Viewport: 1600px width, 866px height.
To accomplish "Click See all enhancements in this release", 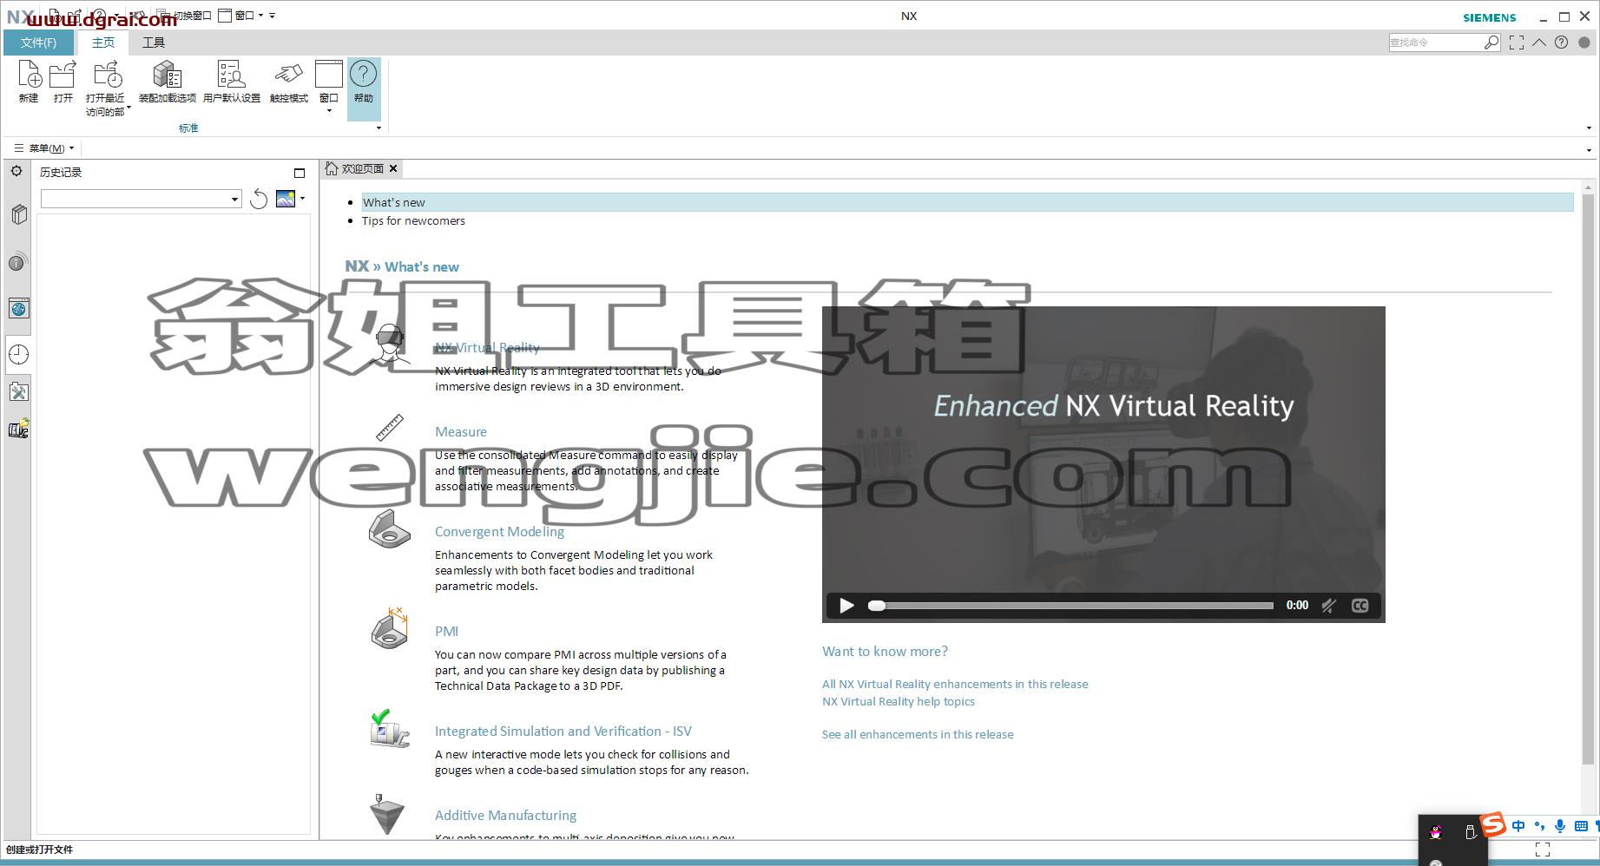I will (x=918, y=734).
